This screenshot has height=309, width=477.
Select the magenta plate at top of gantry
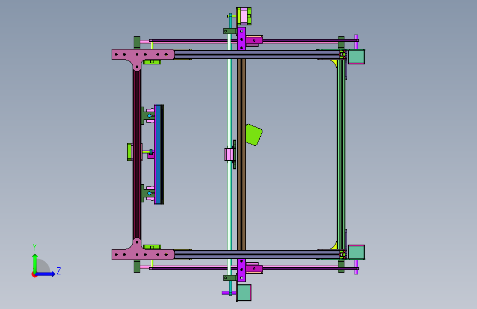tap(242, 38)
